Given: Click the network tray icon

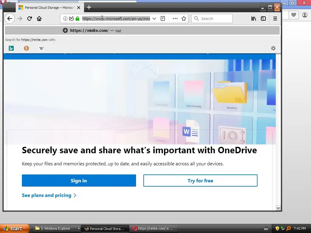Looking at the screenshot, I should [x=283, y=228].
